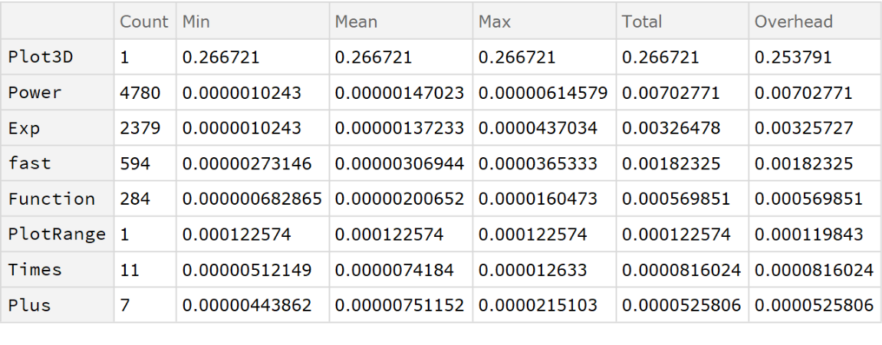The image size is (882, 345).
Task: Click the Count column header
Action: 143,22
